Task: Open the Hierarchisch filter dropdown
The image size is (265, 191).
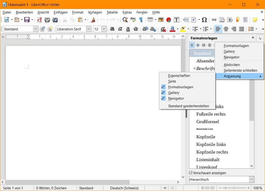Action: 251,179
